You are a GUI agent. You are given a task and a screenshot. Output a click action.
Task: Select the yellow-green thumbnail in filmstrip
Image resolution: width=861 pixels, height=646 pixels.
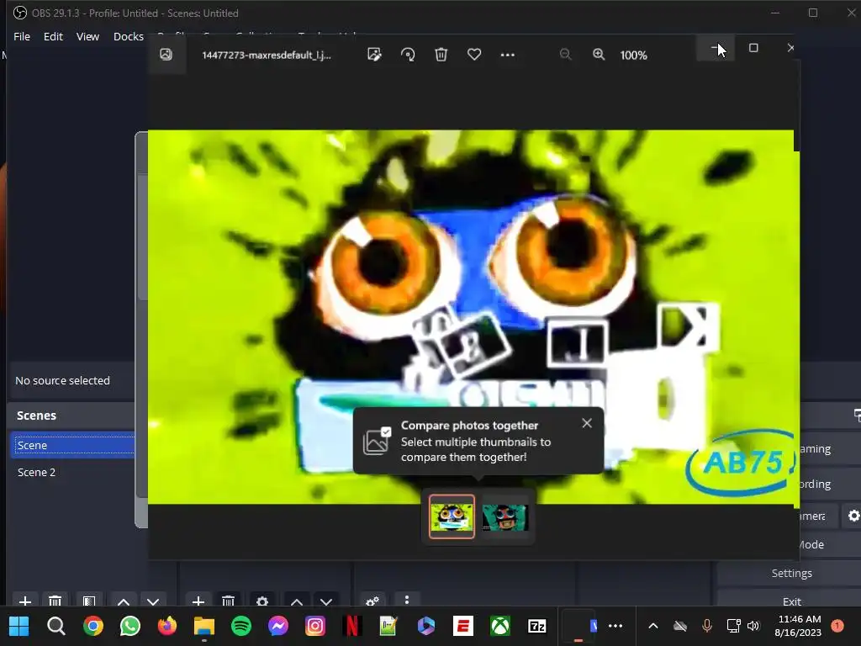click(x=452, y=516)
